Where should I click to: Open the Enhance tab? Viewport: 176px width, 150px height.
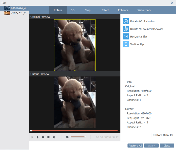tap(123, 10)
